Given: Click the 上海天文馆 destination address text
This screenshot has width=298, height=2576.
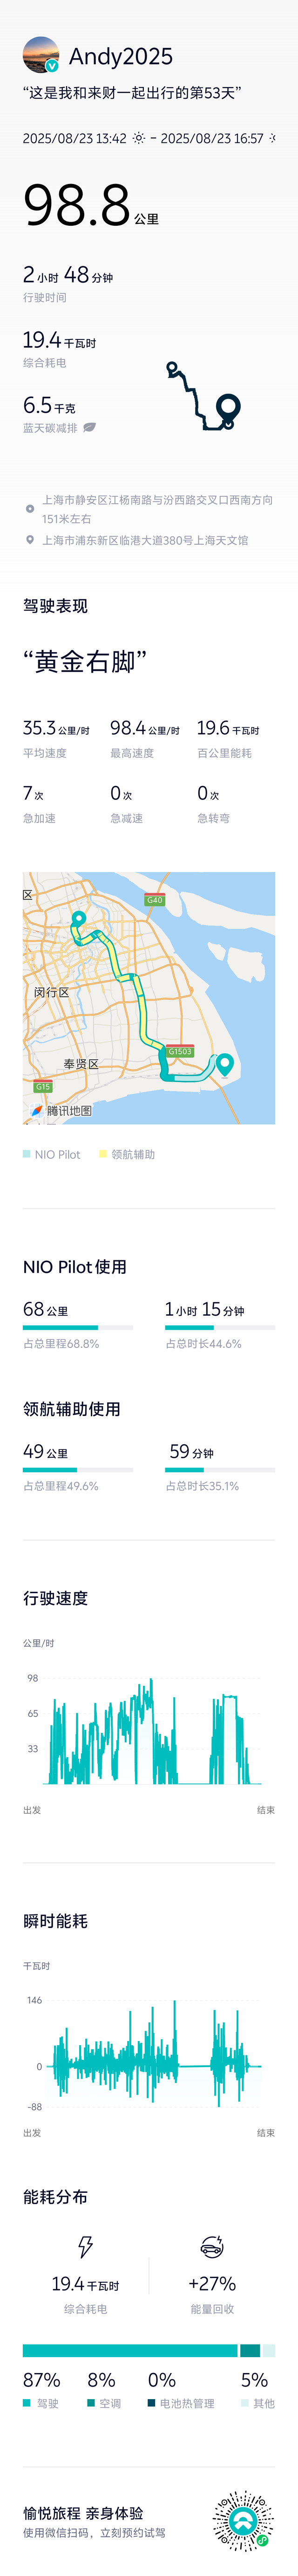Looking at the screenshot, I should (x=145, y=540).
